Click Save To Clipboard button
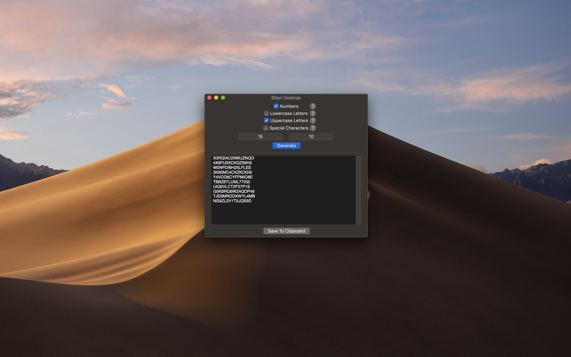The width and height of the screenshot is (571, 357). pyautogui.click(x=286, y=231)
